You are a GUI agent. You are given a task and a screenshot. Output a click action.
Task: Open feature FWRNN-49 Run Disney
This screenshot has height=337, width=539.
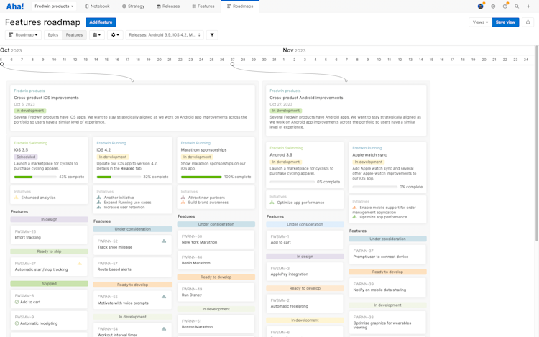(x=216, y=292)
